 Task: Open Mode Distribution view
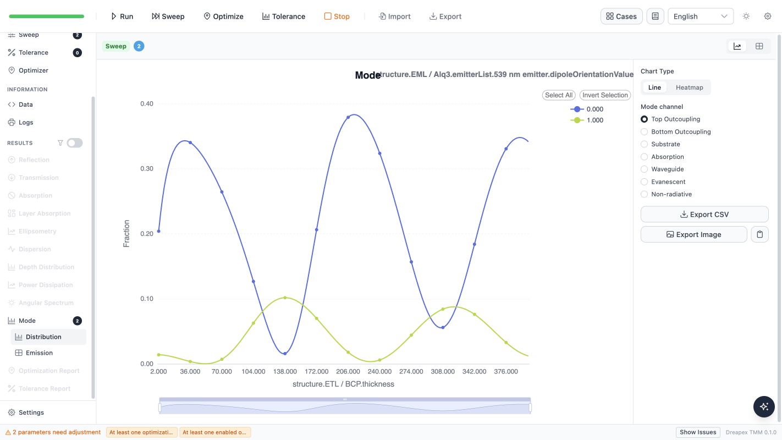[x=48, y=337]
